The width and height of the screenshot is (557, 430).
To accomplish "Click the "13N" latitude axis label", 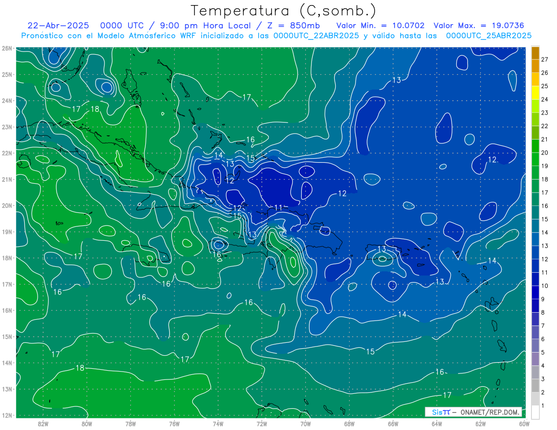I will click(7, 389).
